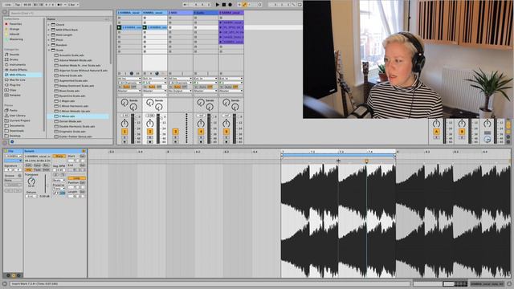Select the 'C Minor.adv' preset
514x289 pixels.
click(x=67, y=116)
